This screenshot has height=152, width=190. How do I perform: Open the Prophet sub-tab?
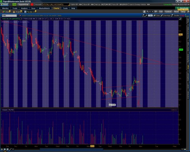(x=17, y=12)
